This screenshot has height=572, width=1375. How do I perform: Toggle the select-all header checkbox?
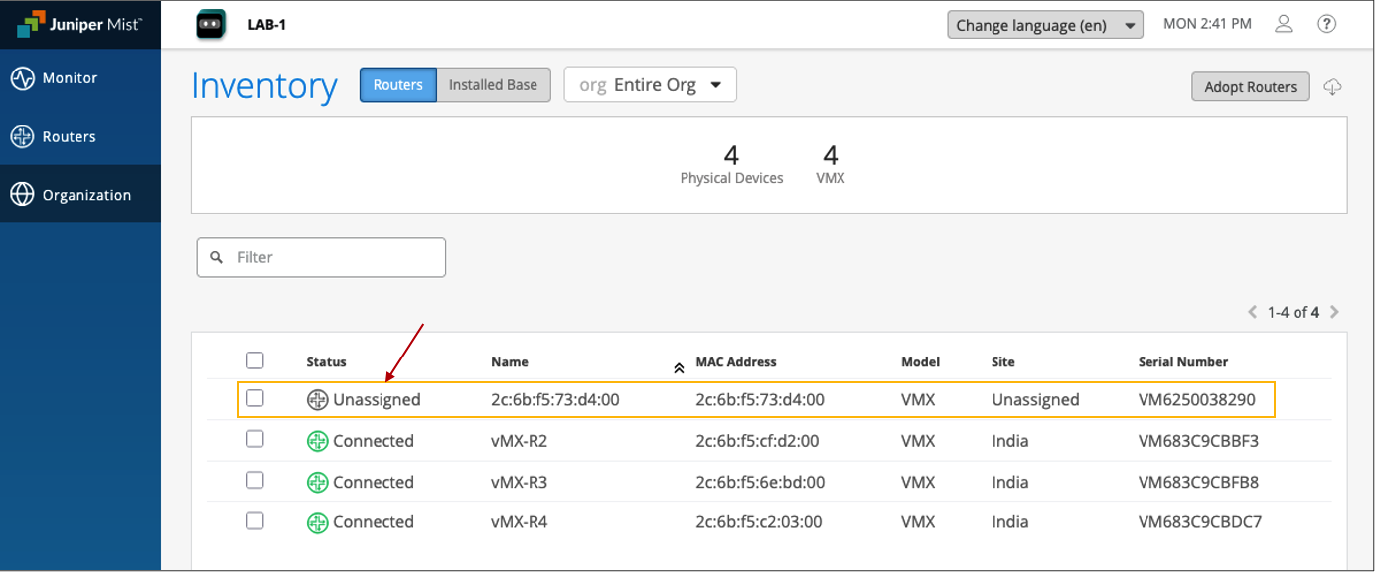pos(255,360)
